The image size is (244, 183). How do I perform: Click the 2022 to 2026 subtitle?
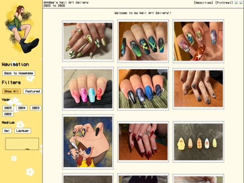[54, 6]
